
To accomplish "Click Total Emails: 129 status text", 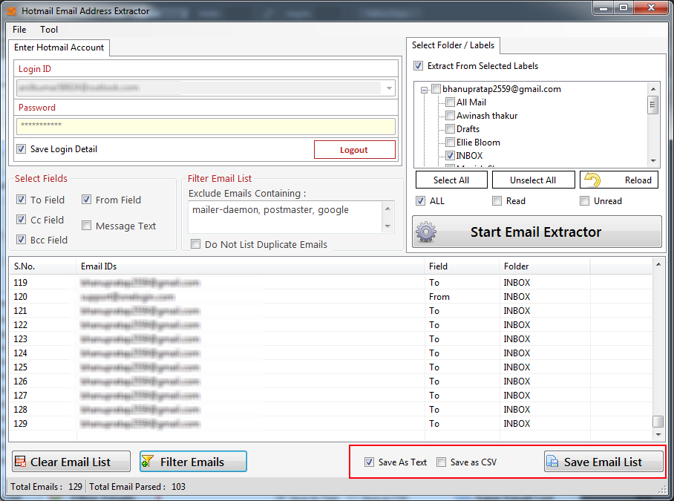I will pyautogui.click(x=47, y=486).
